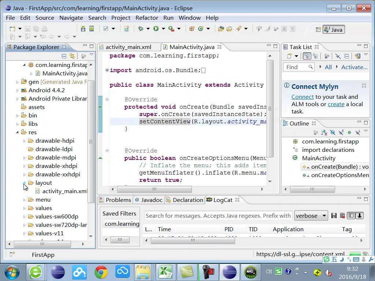Toggle Categorized presentation in Task List
Screen dimensions: 375x281
(307, 56)
